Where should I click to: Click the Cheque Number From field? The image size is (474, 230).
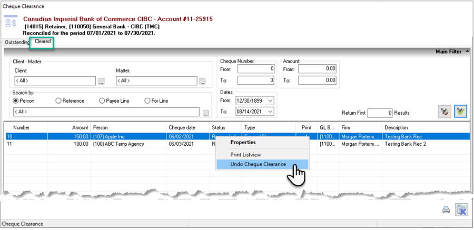256,69
